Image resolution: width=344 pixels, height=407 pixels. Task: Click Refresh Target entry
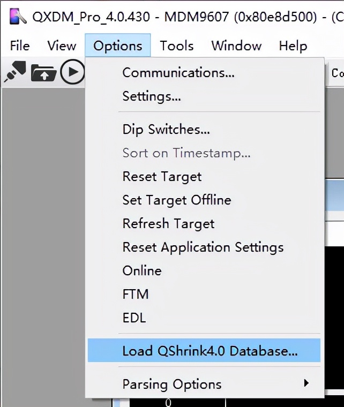coord(204,223)
